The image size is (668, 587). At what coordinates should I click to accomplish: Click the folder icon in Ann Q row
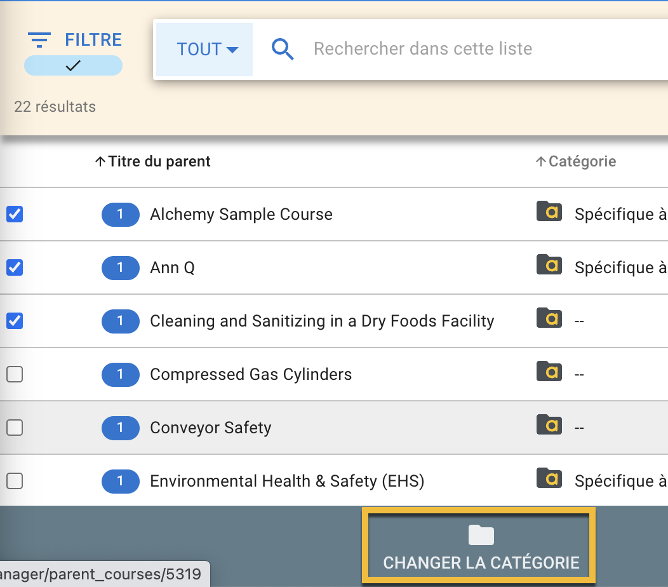(x=549, y=264)
